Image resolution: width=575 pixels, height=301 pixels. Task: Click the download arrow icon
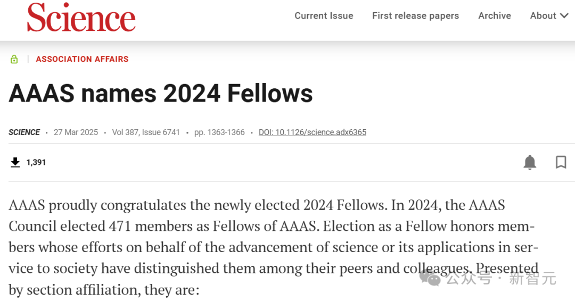(15, 162)
